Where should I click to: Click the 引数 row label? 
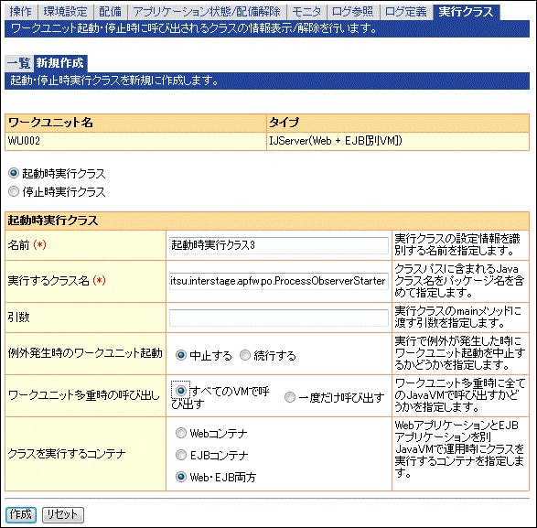(x=19, y=318)
